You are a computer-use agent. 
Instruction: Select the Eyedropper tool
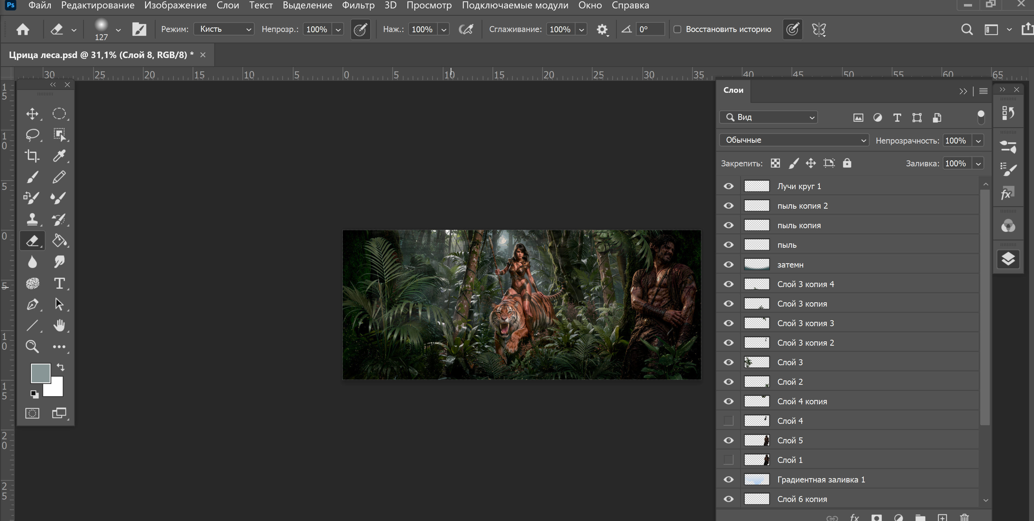59,155
